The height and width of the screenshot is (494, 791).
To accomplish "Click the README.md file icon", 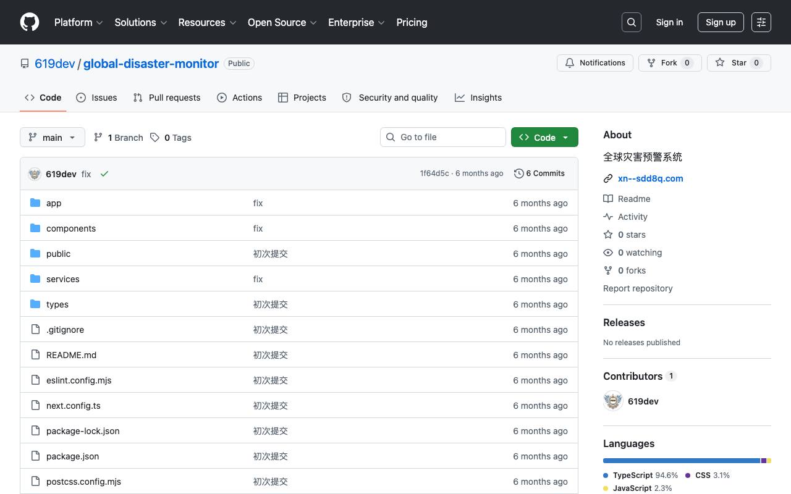I will coord(35,354).
